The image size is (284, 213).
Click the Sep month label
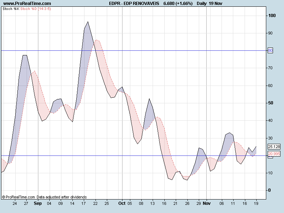38,203
